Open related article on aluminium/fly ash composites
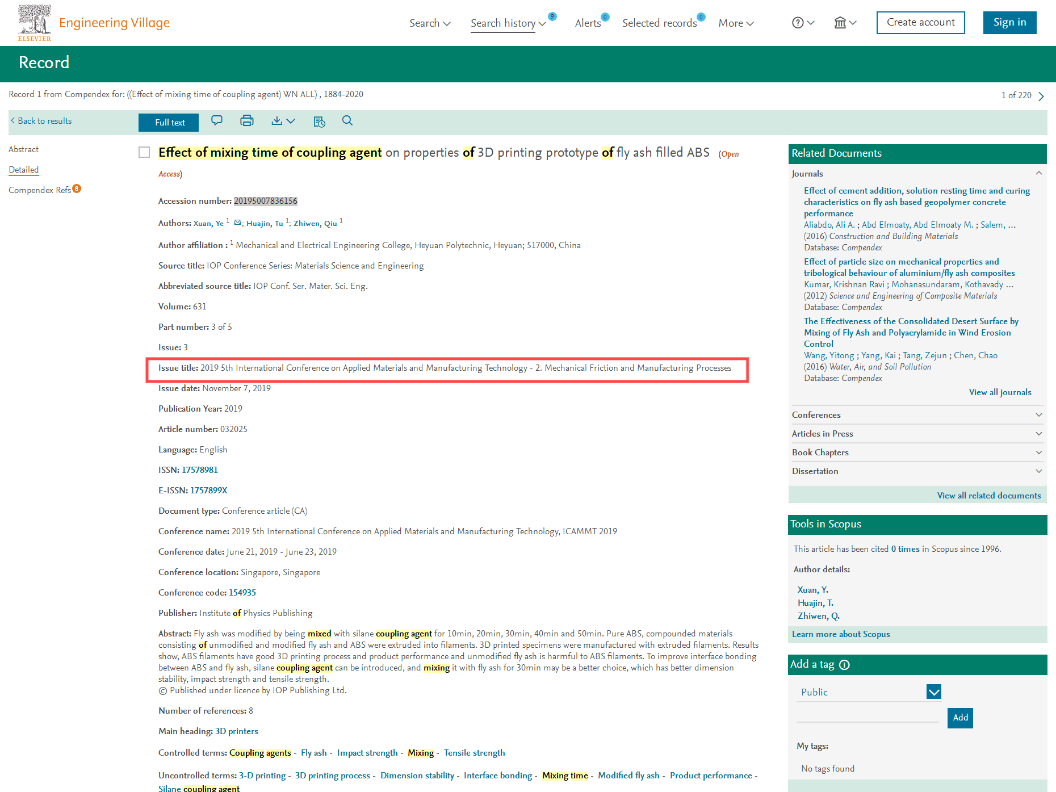Viewport: 1056px width, 792px height. pos(910,267)
